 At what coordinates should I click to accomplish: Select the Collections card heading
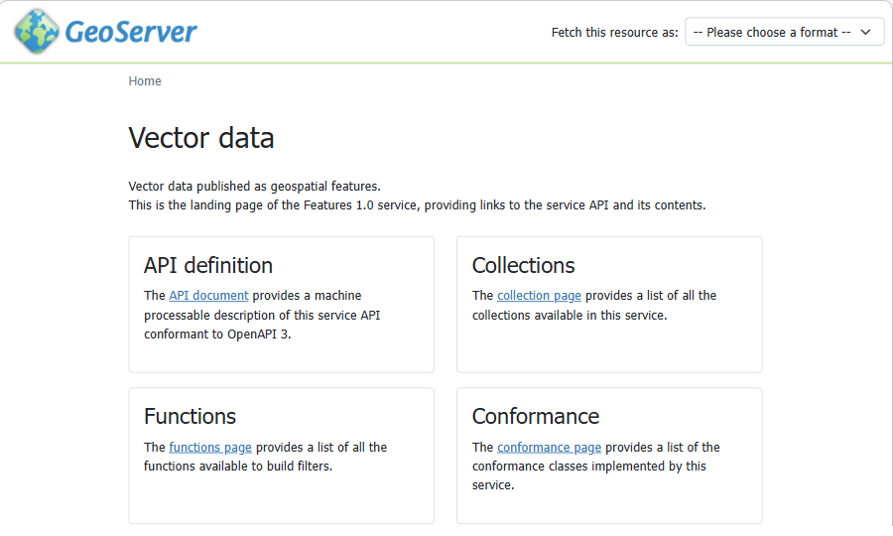coord(523,265)
